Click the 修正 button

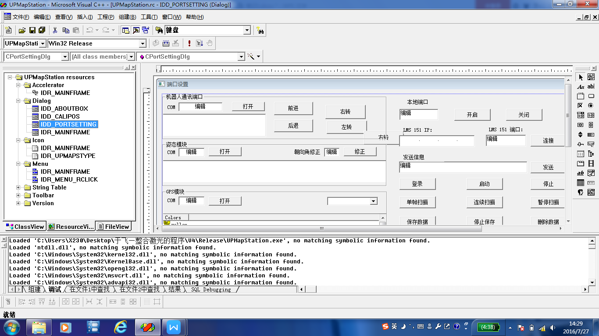pyautogui.click(x=360, y=152)
